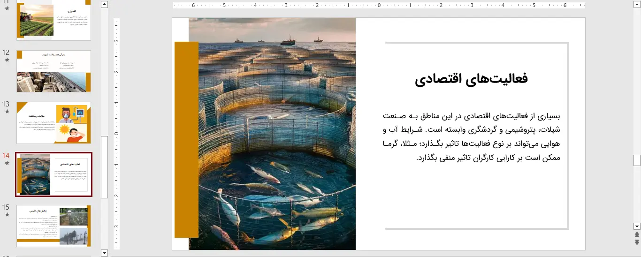Select the highlighted slide 14 thumbnail
The image size is (641, 257).
[53, 174]
